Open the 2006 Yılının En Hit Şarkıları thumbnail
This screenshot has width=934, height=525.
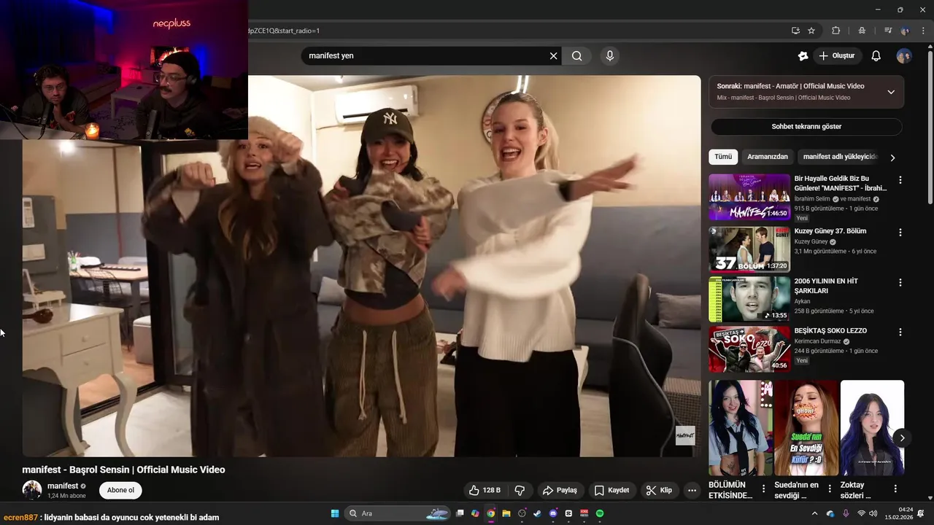pos(749,299)
